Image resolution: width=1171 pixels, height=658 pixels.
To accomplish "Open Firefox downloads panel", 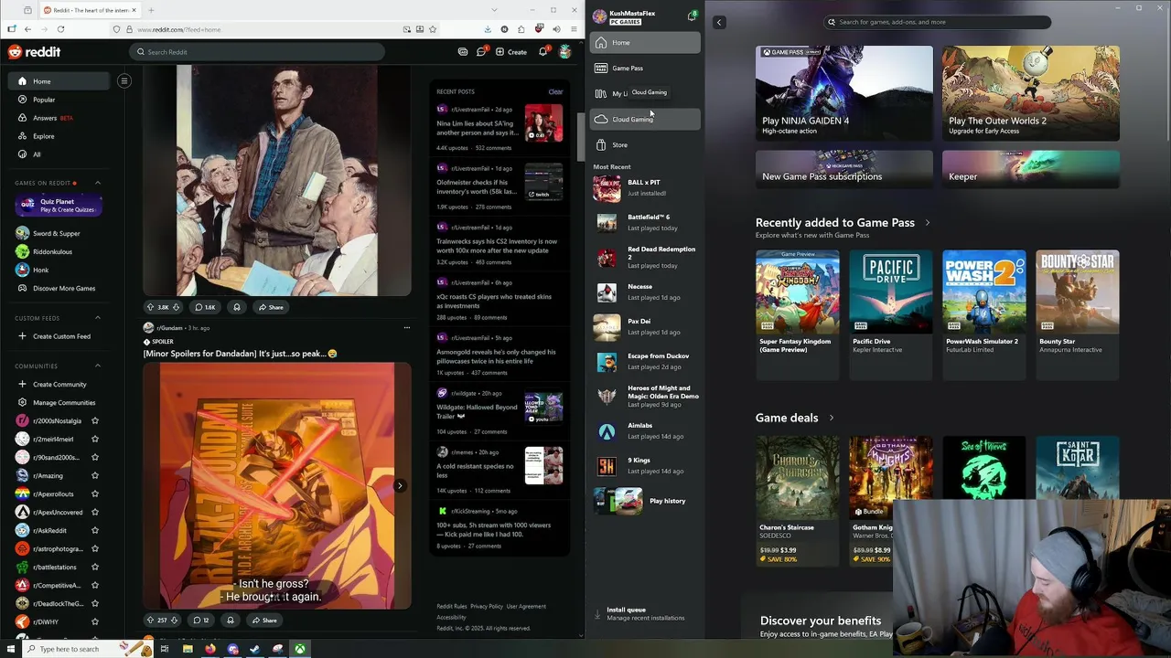I will point(488,29).
